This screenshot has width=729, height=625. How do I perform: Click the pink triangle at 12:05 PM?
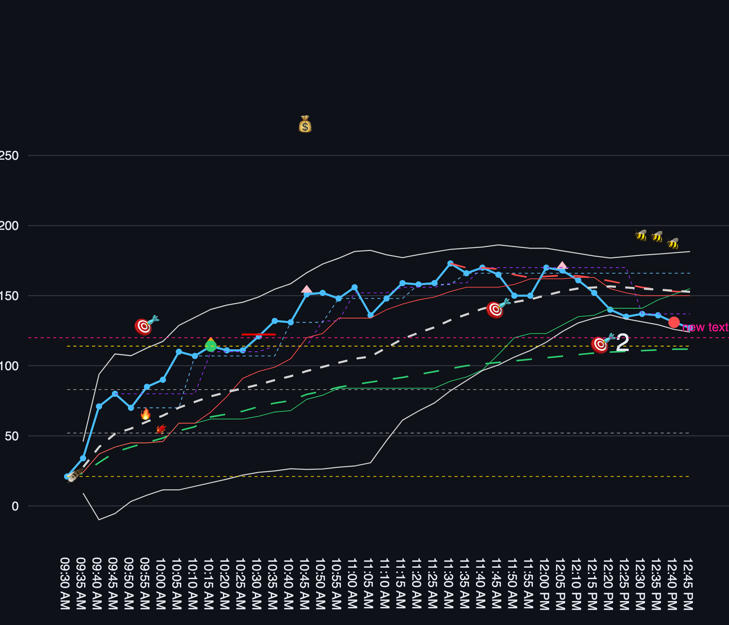(x=562, y=266)
